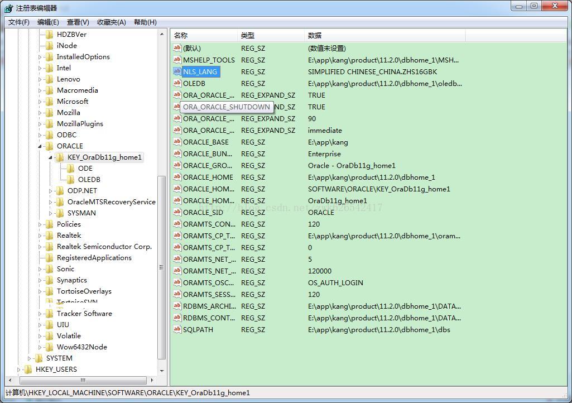Sort by the 名称 column header

point(204,35)
